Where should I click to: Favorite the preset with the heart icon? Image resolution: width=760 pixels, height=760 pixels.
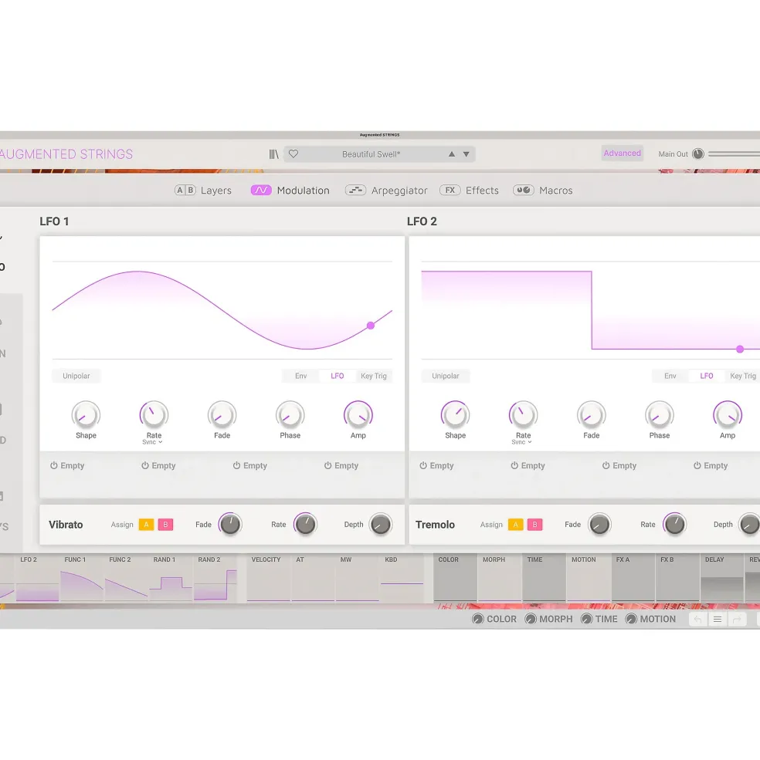(293, 154)
